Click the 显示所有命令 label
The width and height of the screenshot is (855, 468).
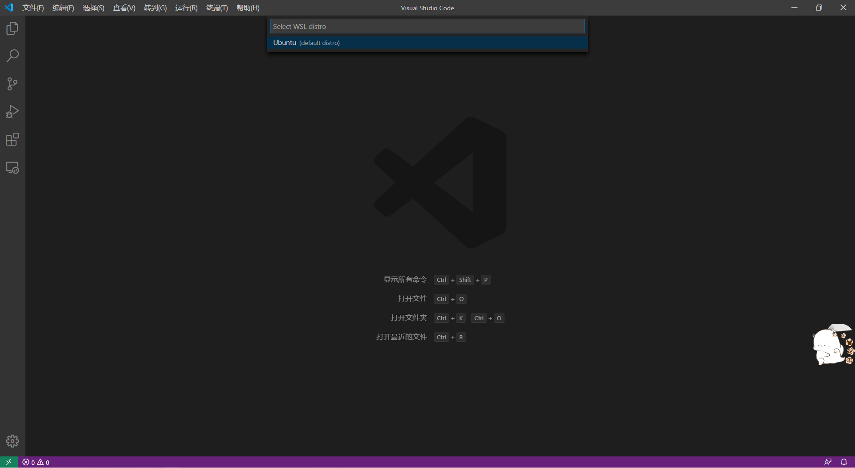pyautogui.click(x=405, y=280)
